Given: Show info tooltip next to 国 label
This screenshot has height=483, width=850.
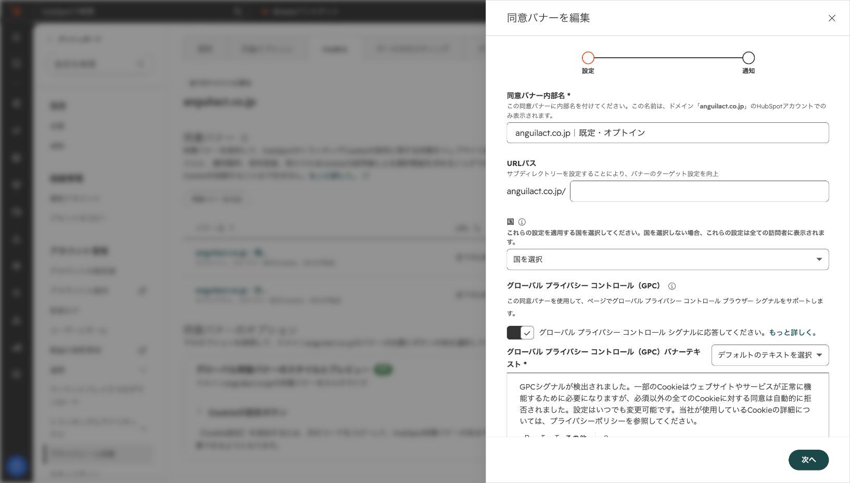Looking at the screenshot, I should click(522, 222).
